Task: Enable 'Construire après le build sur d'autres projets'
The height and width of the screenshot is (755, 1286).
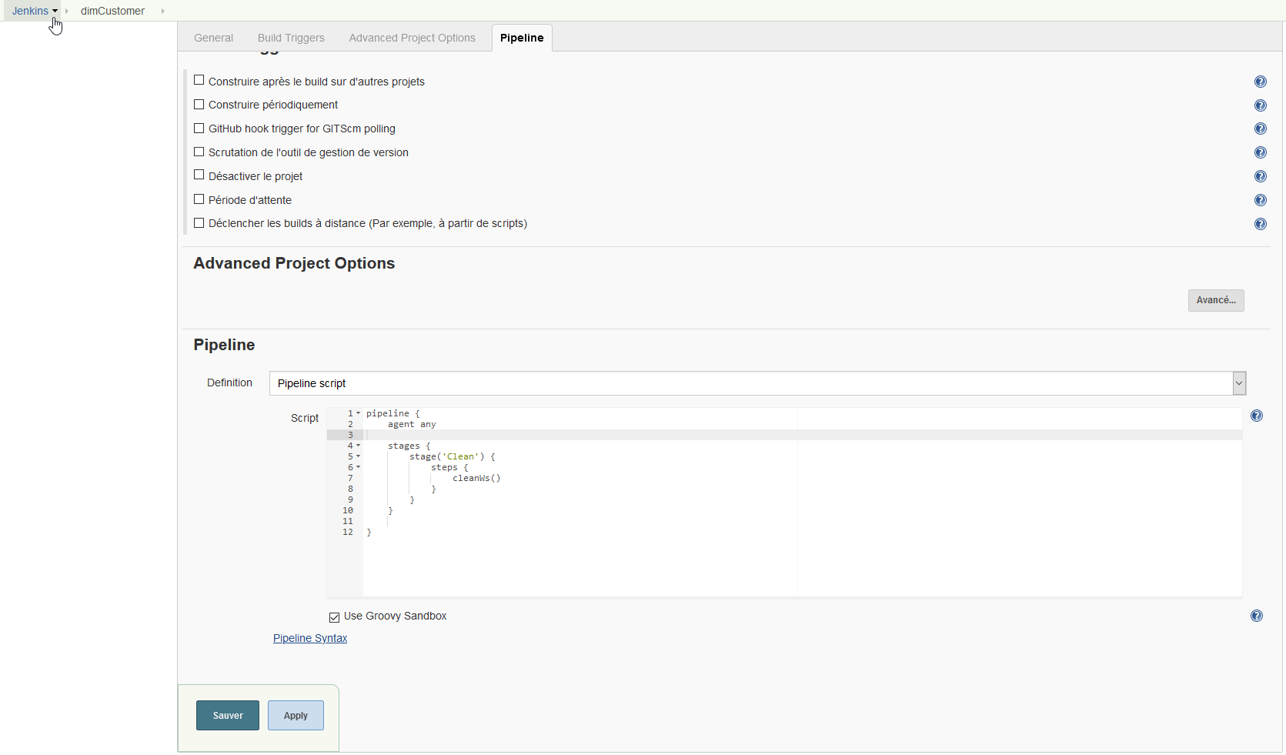Action: coord(199,80)
